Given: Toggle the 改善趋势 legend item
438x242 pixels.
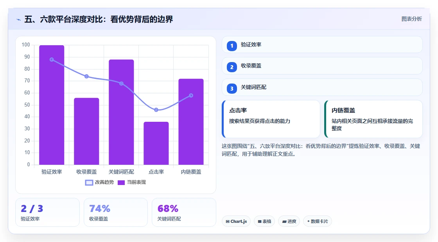Looking at the screenshot, I should click(x=99, y=182).
